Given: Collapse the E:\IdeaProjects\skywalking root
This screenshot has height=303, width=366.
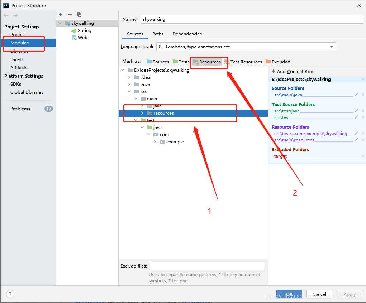Looking at the screenshot, I should point(123,70).
